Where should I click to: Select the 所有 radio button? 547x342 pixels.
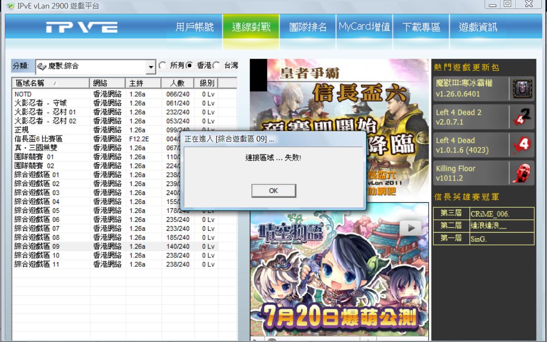click(x=162, y=66)
